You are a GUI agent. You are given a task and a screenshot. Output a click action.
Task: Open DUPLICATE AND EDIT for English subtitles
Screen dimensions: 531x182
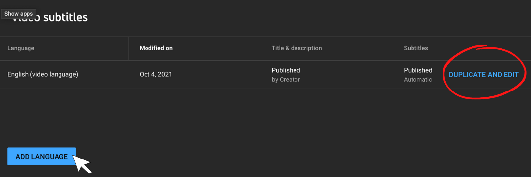point(483,75)
